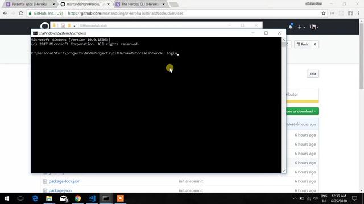Click battery icon in system tray

coord(301,198)
